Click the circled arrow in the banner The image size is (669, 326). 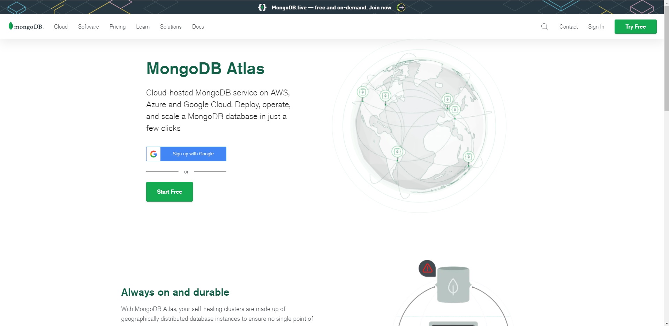[x=401, y=7]
